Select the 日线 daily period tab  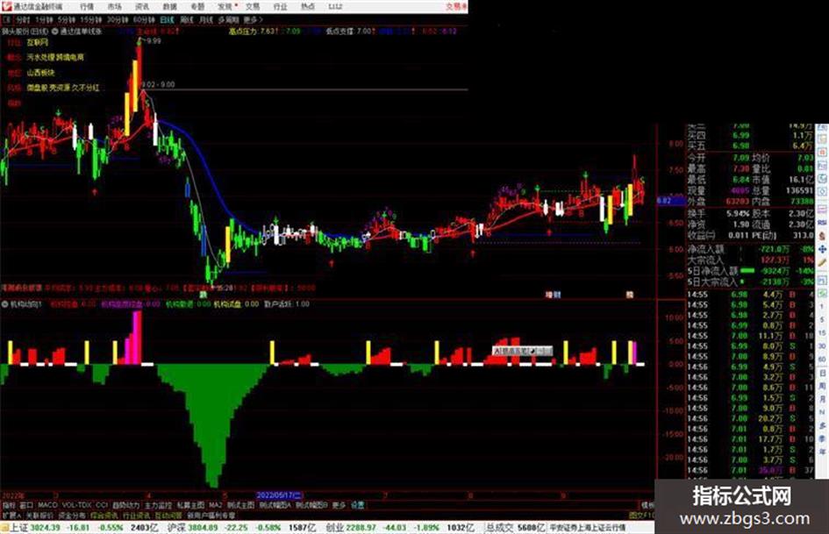[167, 20]
